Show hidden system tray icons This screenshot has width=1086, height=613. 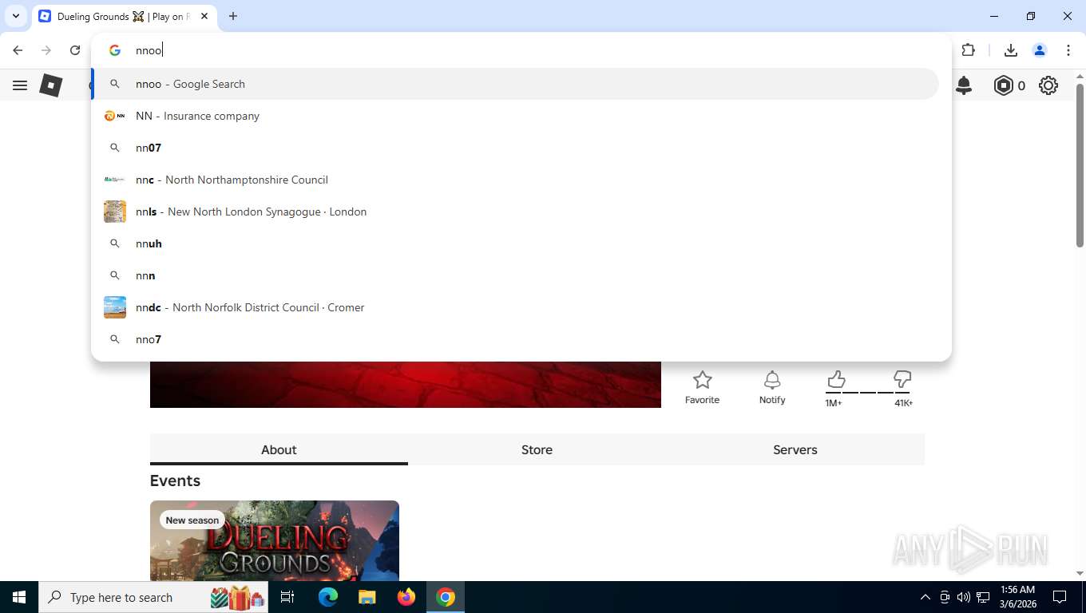[x=925, y=597]
